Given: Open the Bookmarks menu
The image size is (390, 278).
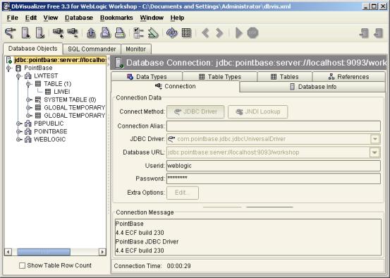Looking at the screenshot, I should tap(116, 18).
